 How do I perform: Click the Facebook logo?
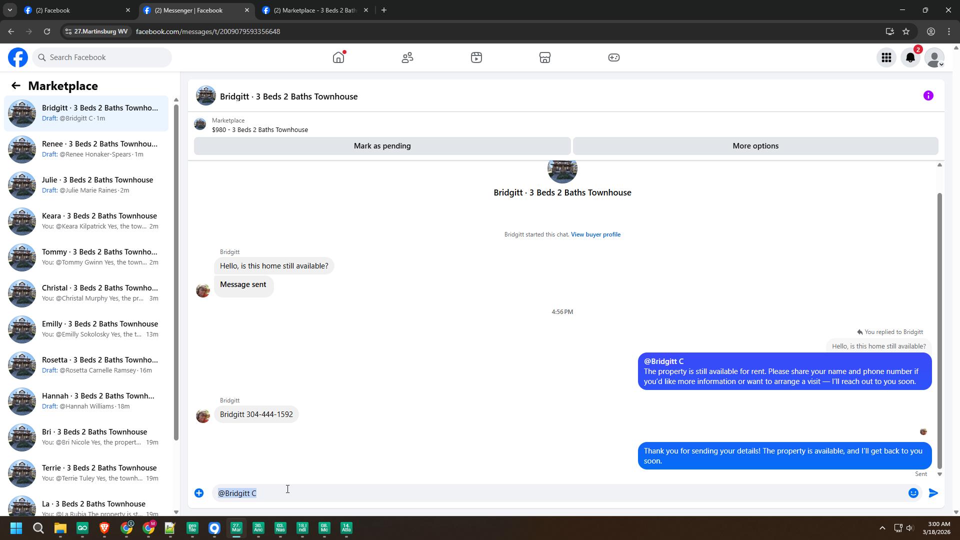(18, 57)
